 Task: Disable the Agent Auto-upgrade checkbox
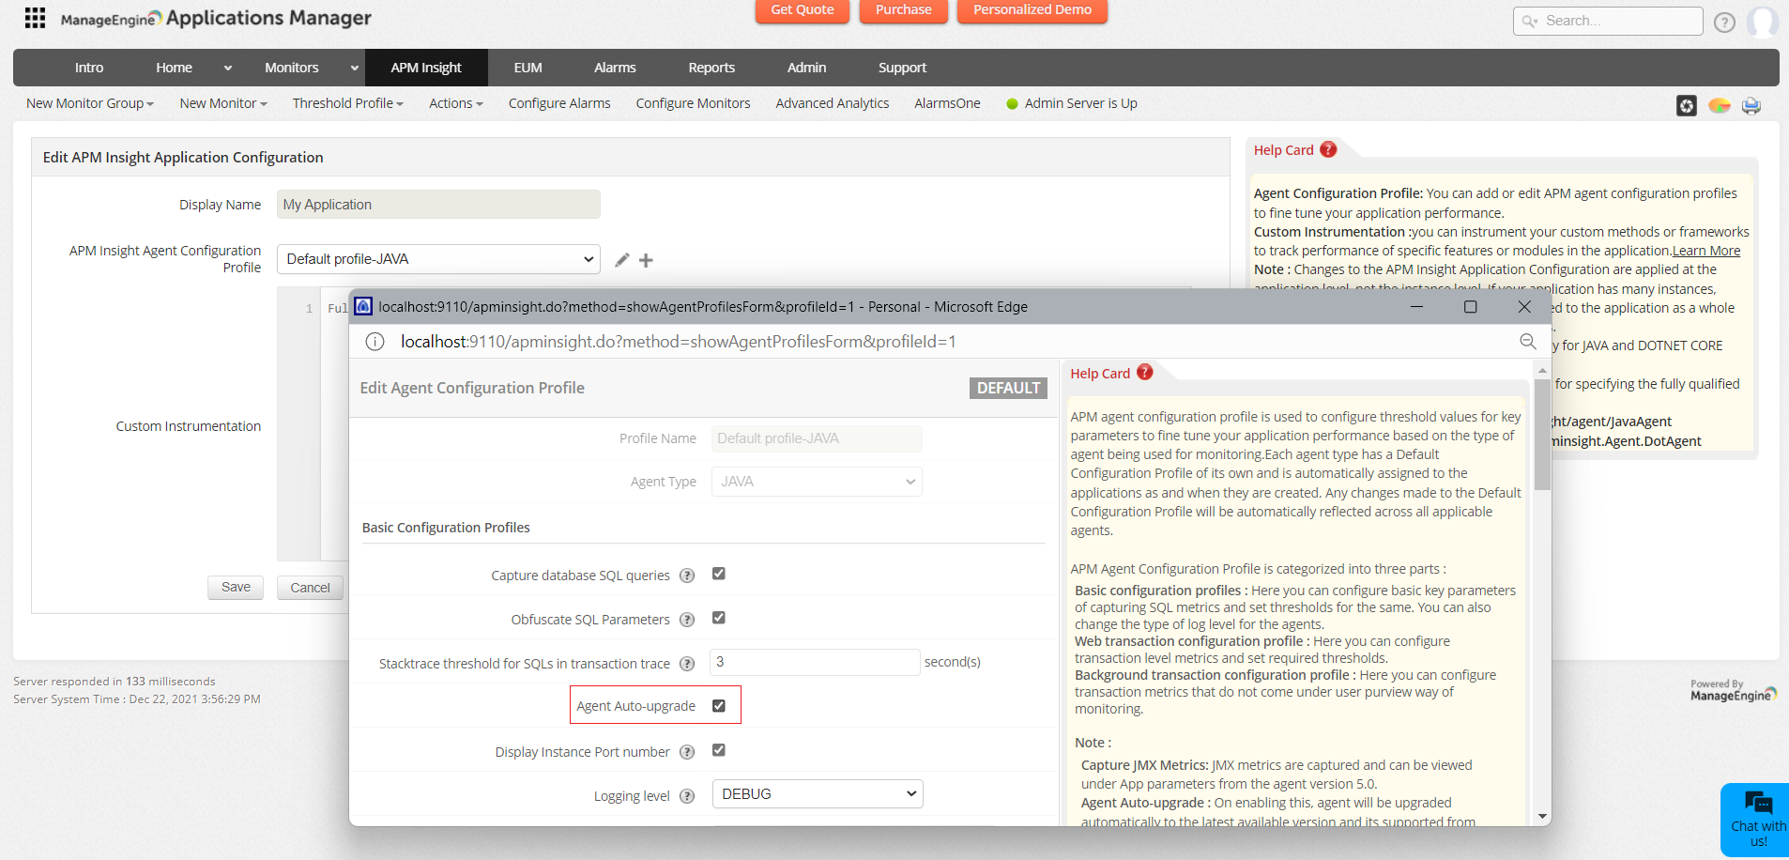click(x=719, y=706)
